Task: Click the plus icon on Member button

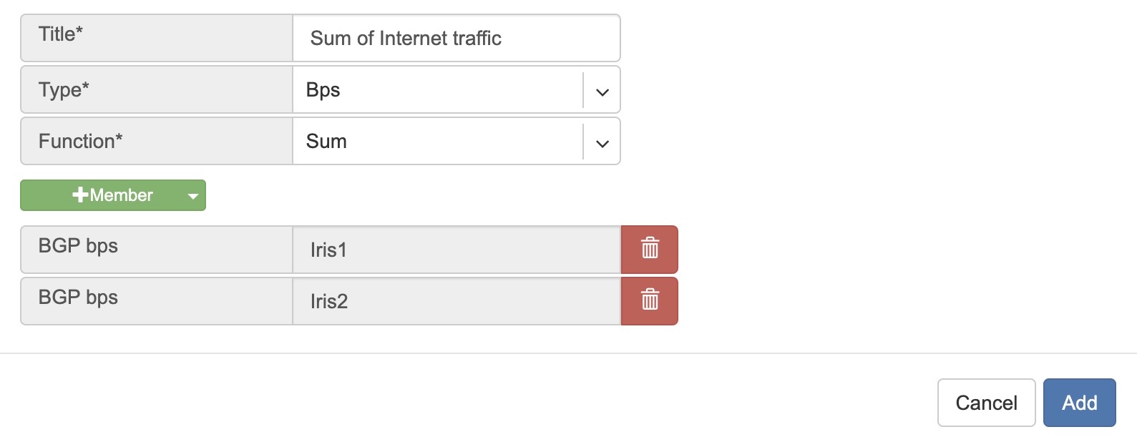Action: tap(80, 195)
